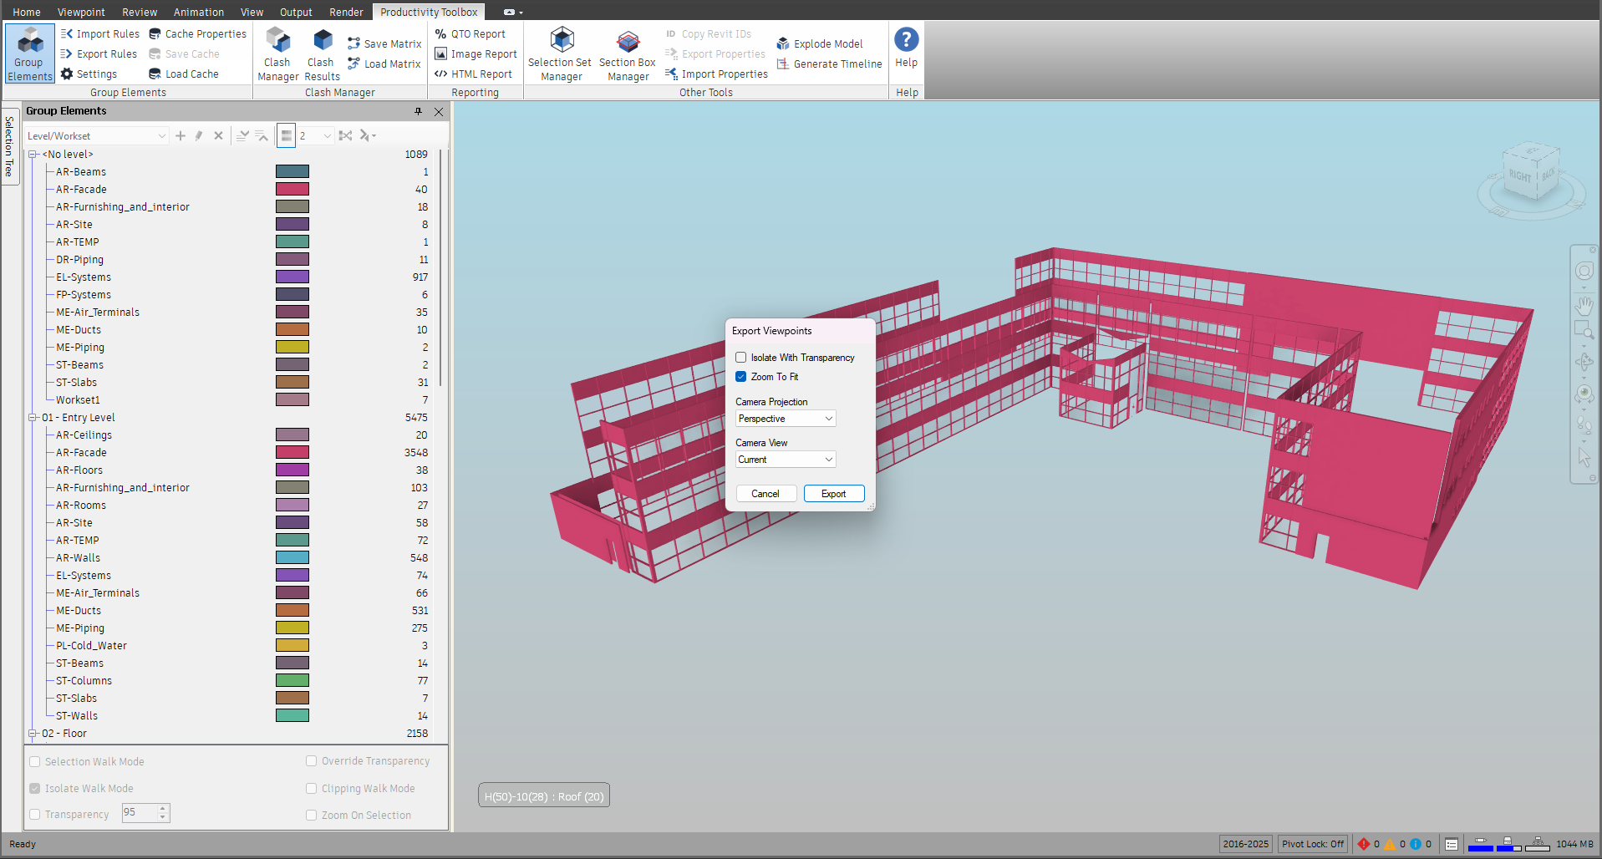The height and width of the screenshot is (859, 1602).
Task: Click Export Rules in the ribbon
Action: (99, 53)
